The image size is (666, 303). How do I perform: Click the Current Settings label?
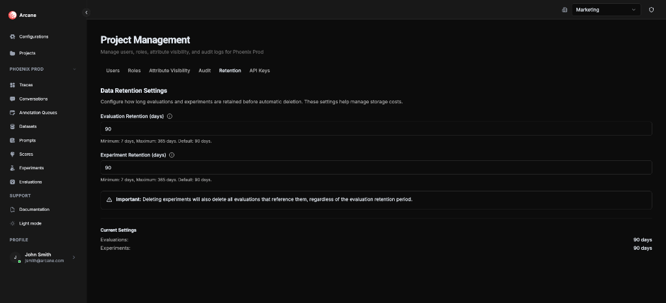tap(118, 230)
